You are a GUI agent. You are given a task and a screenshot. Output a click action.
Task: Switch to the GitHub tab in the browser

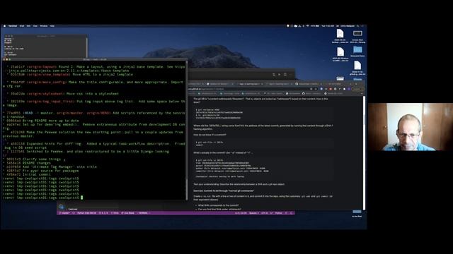[309, 84]
